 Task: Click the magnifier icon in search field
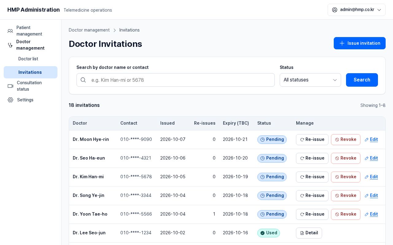[x=83, y=80]
